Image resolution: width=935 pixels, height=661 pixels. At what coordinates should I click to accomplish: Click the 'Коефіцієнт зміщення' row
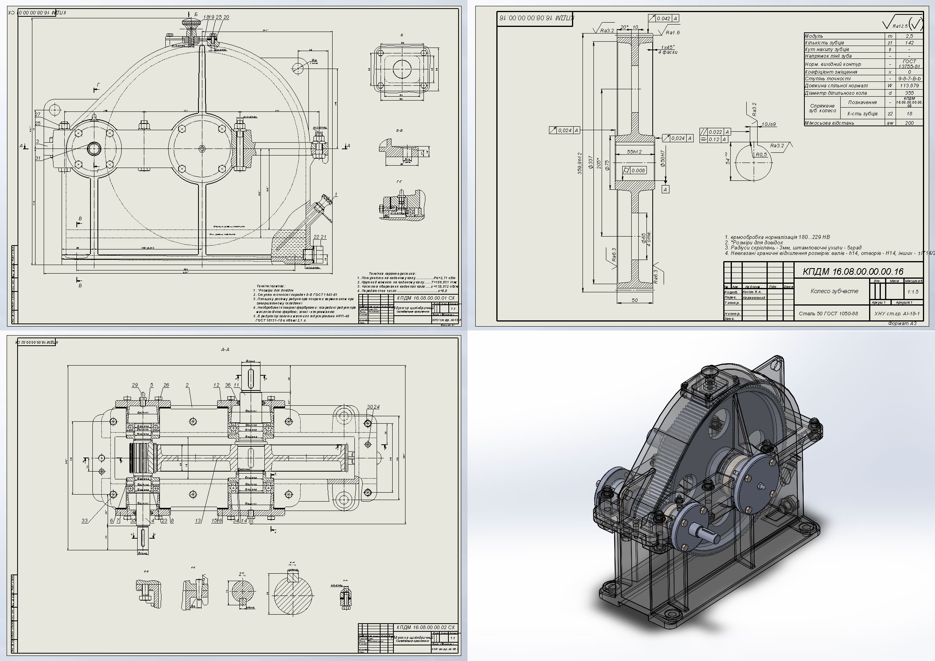click(x=864, y=72)
